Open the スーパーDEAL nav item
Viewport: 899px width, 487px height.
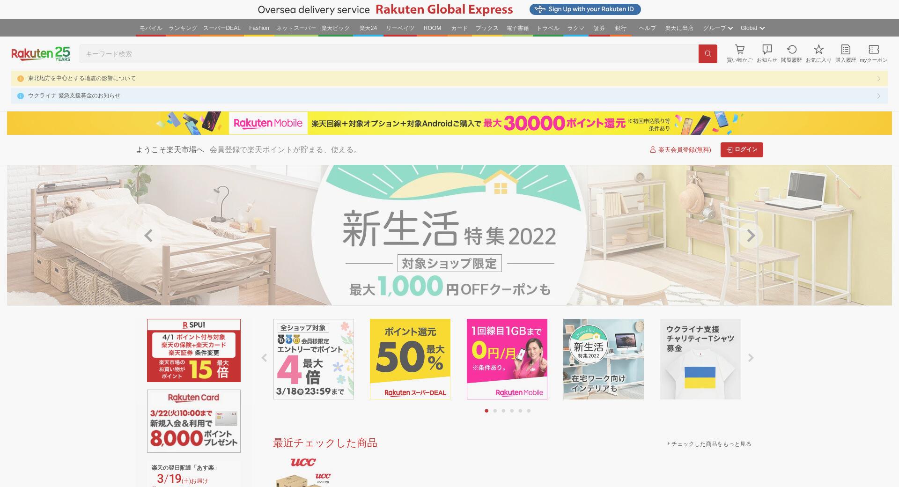click(221, 28)
